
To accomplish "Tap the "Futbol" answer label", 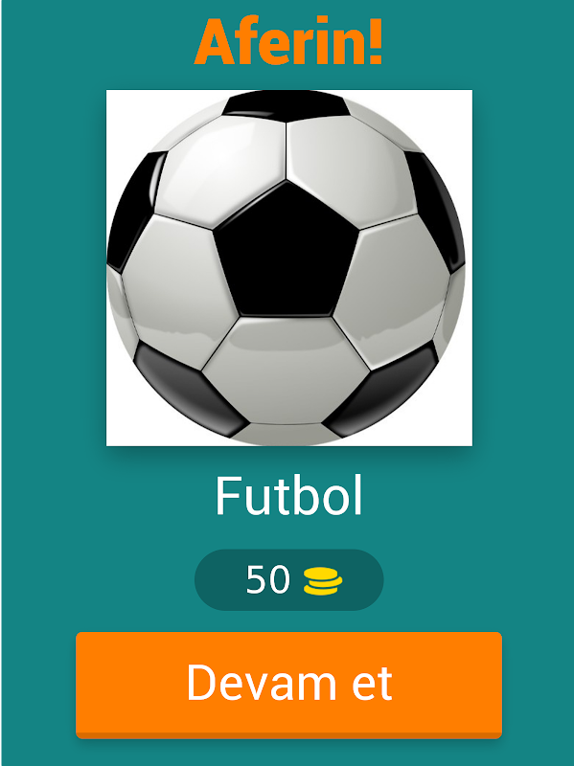I will (288, 496).
